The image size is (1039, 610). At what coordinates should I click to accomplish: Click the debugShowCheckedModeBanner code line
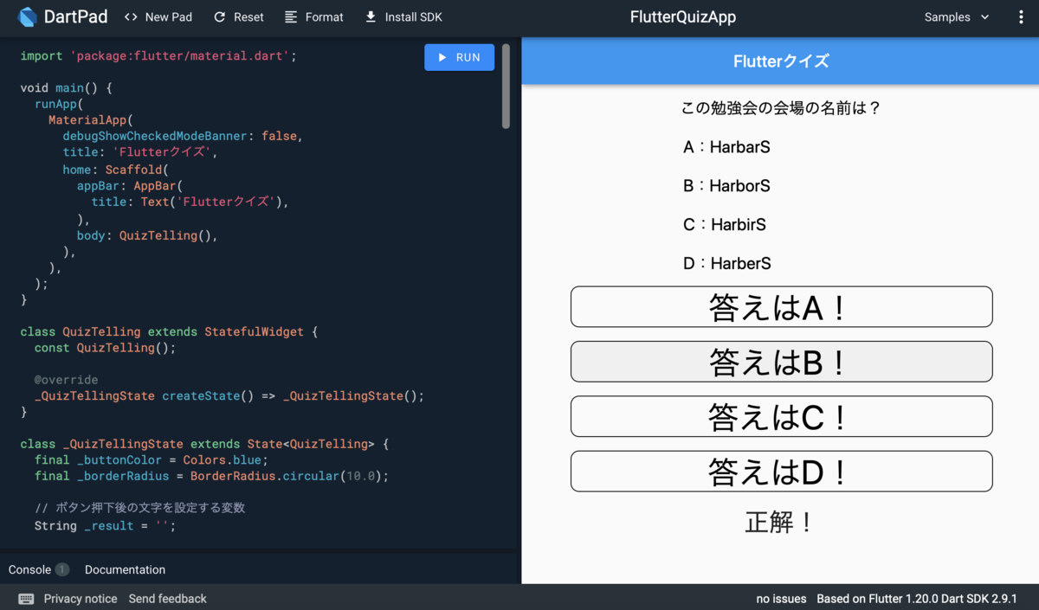(x=183, y=137)
